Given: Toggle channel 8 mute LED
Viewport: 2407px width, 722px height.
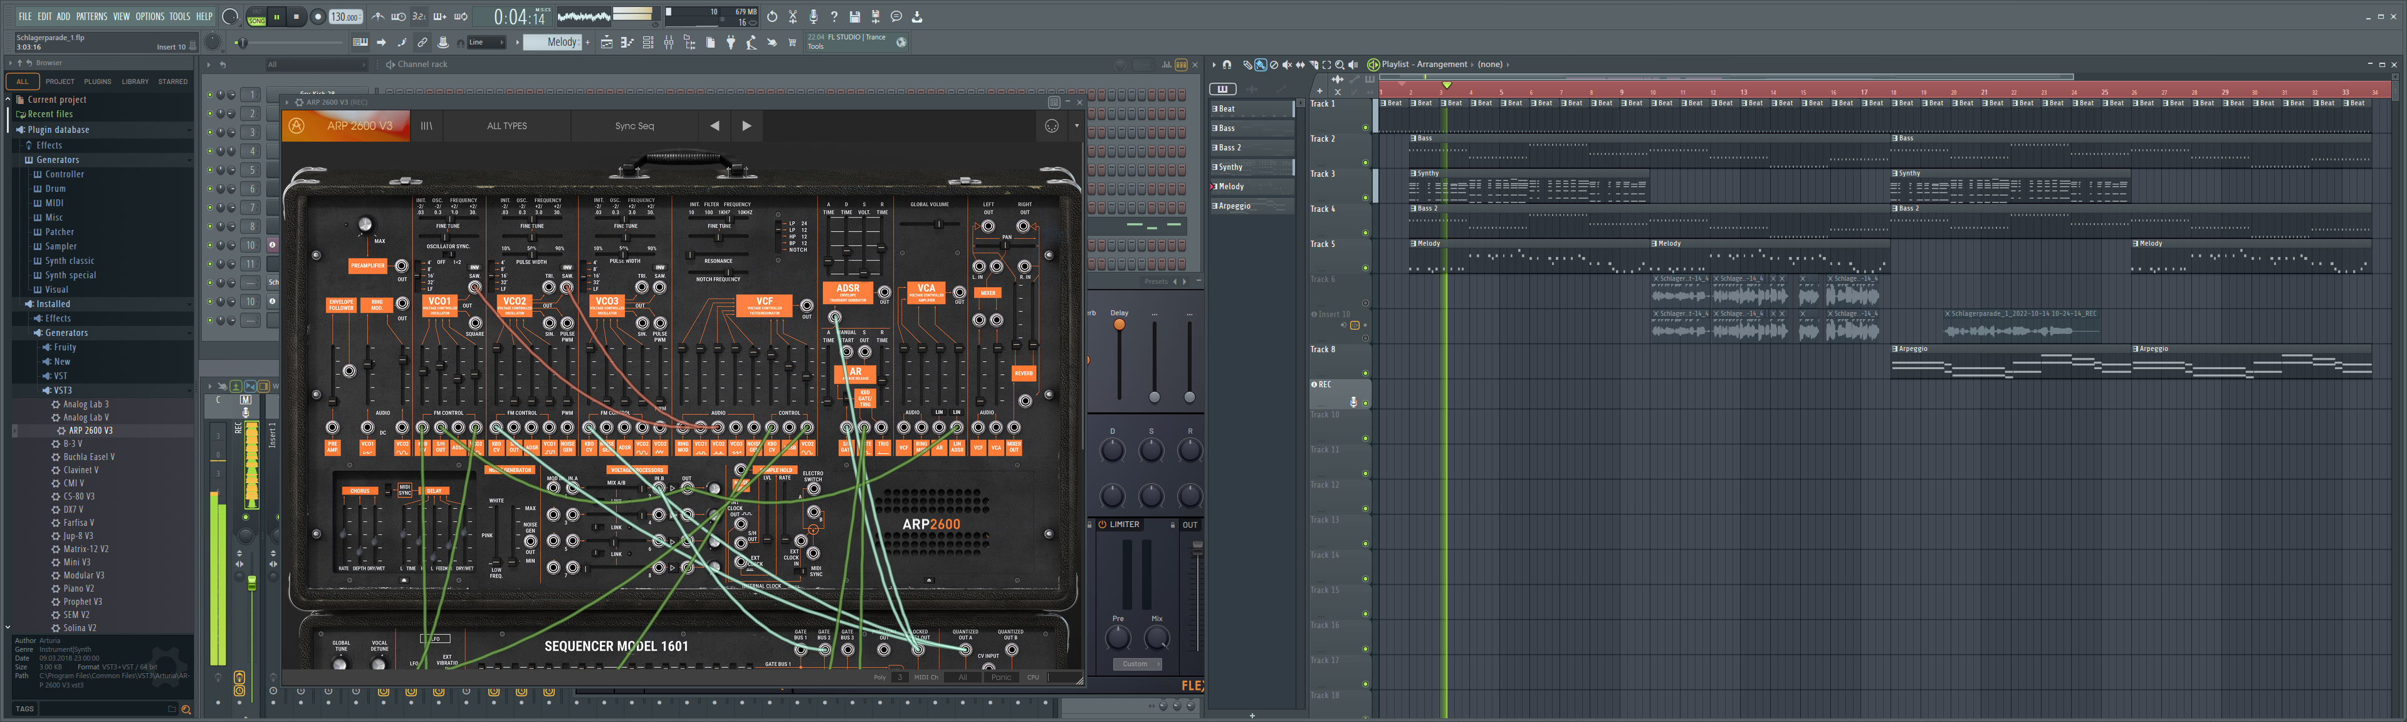Looking at the screenshot, I should [210, 227].
